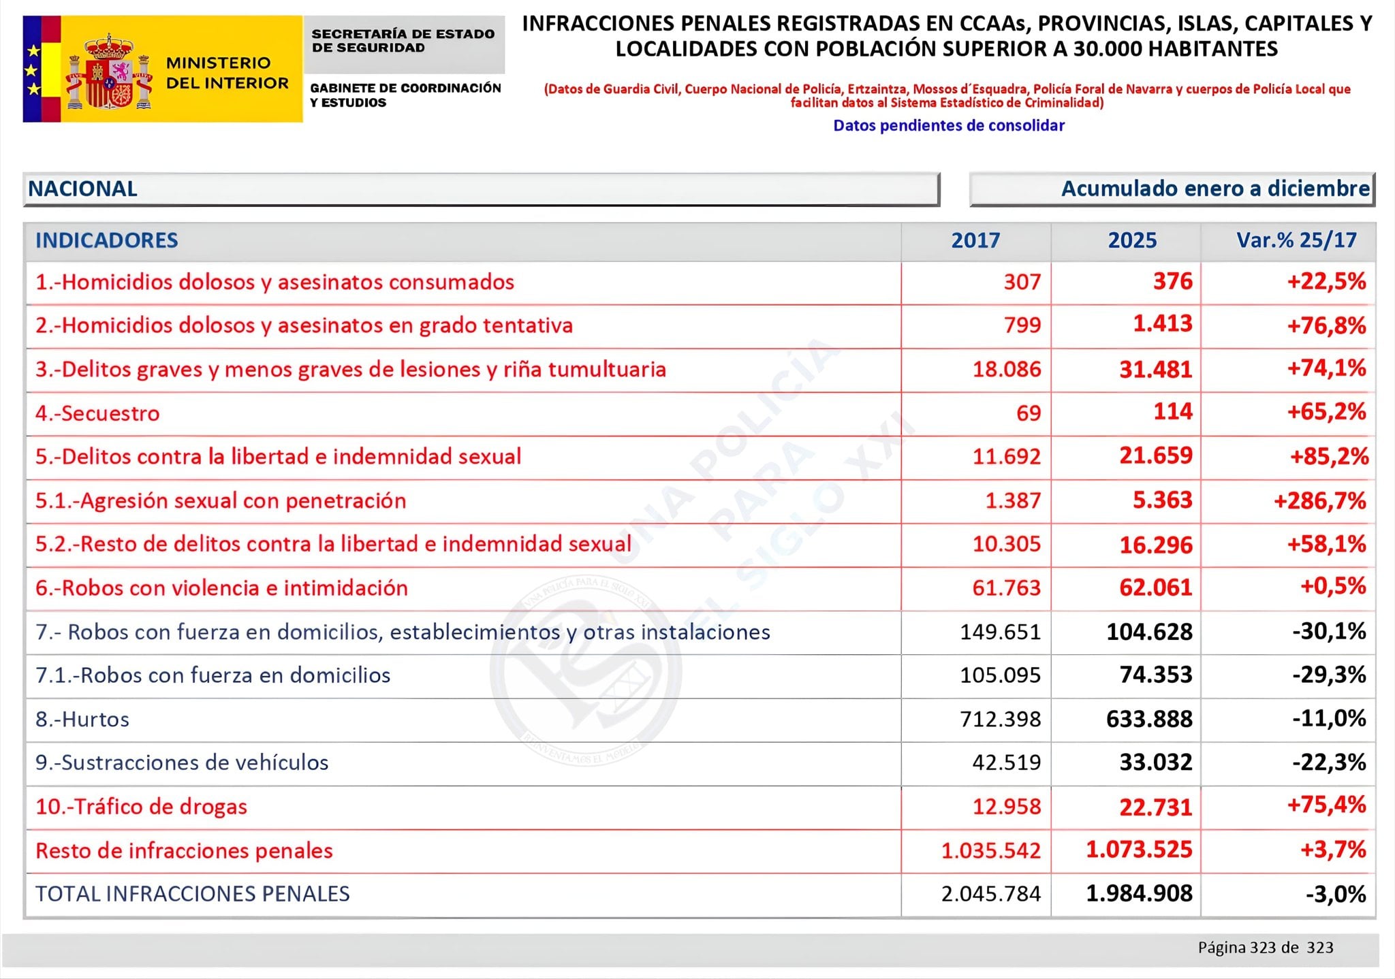The height and width of the screenshot is (979, 1395).
Task: Click the 'Homicidios dolosos y asesinatos consumados' row
Action: 275,283
